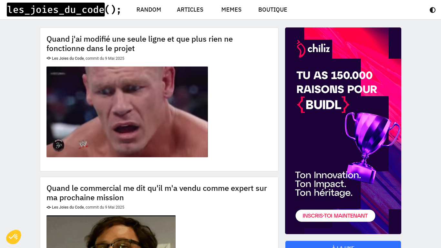Click commit icon beside second post author
441x248 pixels.
tap(49, 207)
